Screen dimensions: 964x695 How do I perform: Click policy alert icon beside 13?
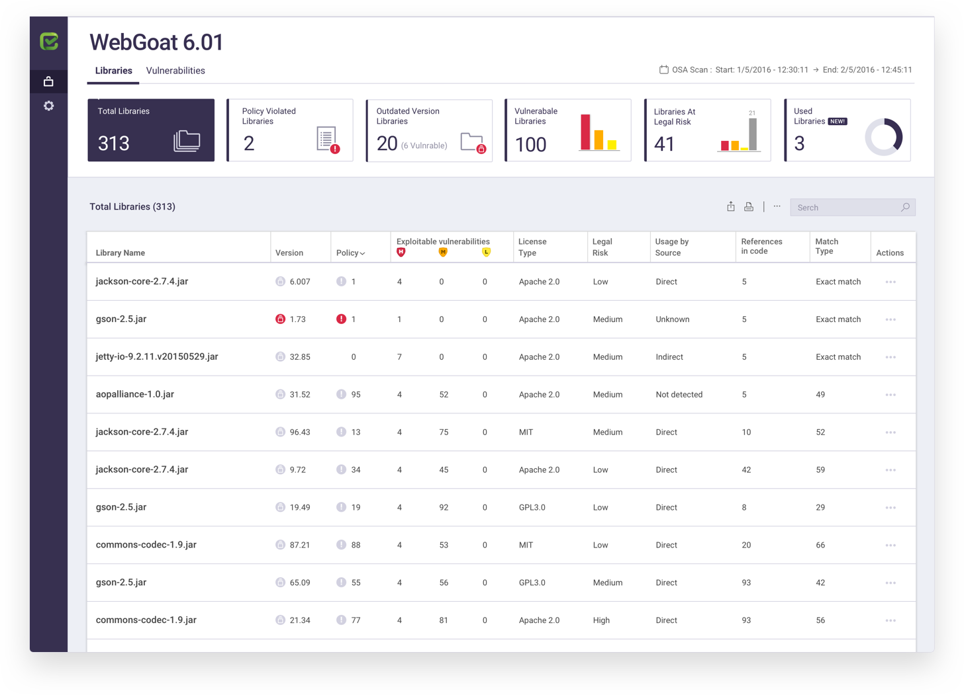point(341,432)
